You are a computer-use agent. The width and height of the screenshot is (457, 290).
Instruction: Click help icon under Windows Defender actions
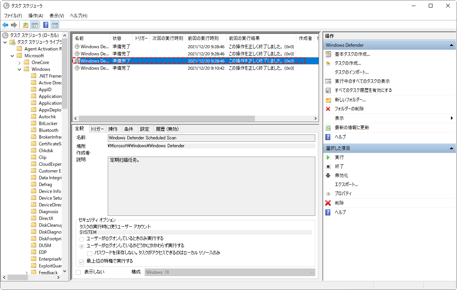pos(328,137)
